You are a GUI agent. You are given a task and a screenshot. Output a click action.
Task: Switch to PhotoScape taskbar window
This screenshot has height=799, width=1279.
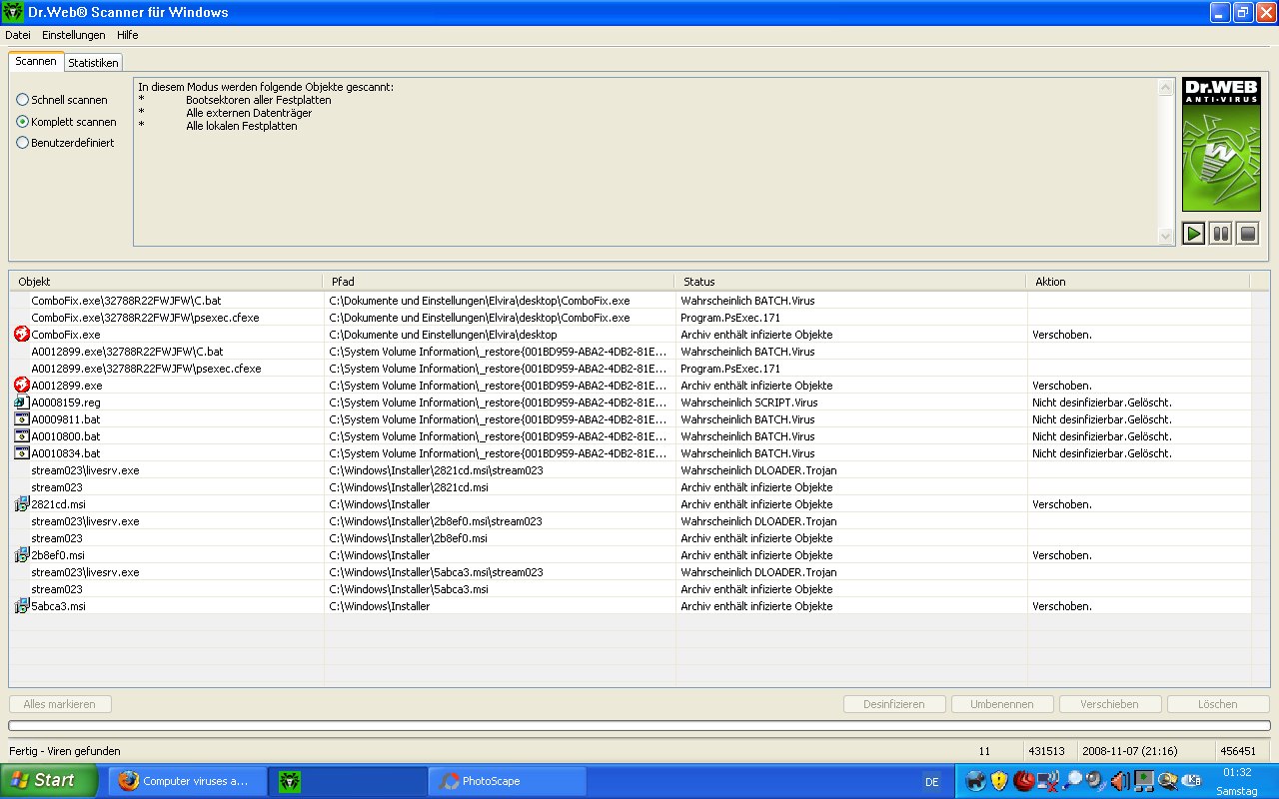[507, 781]
